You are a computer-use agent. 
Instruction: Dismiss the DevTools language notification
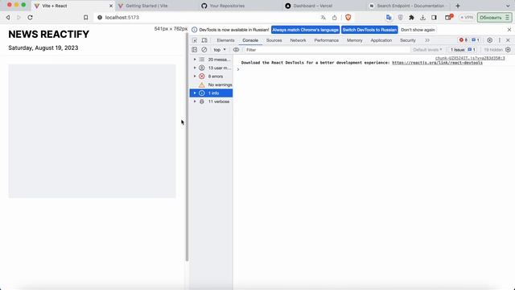509,30
